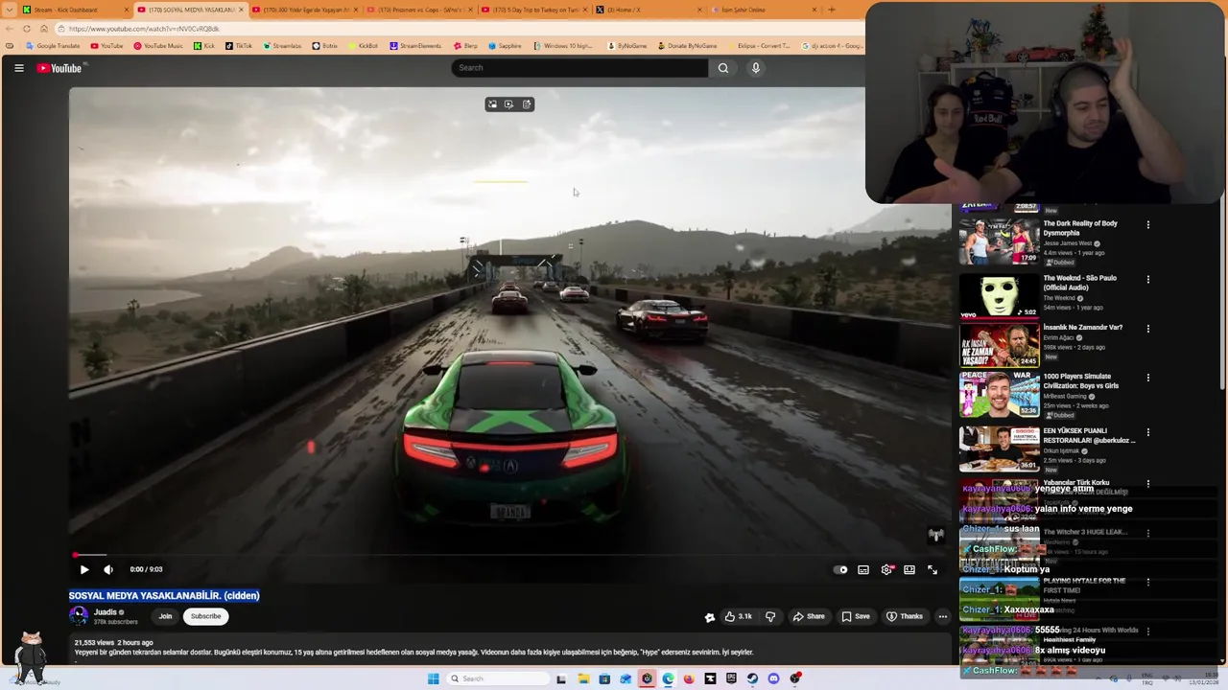This screenshot has height=690, width=1228.
Task: Open options menu for Restoranlar video
Action: pos(1148,432)
